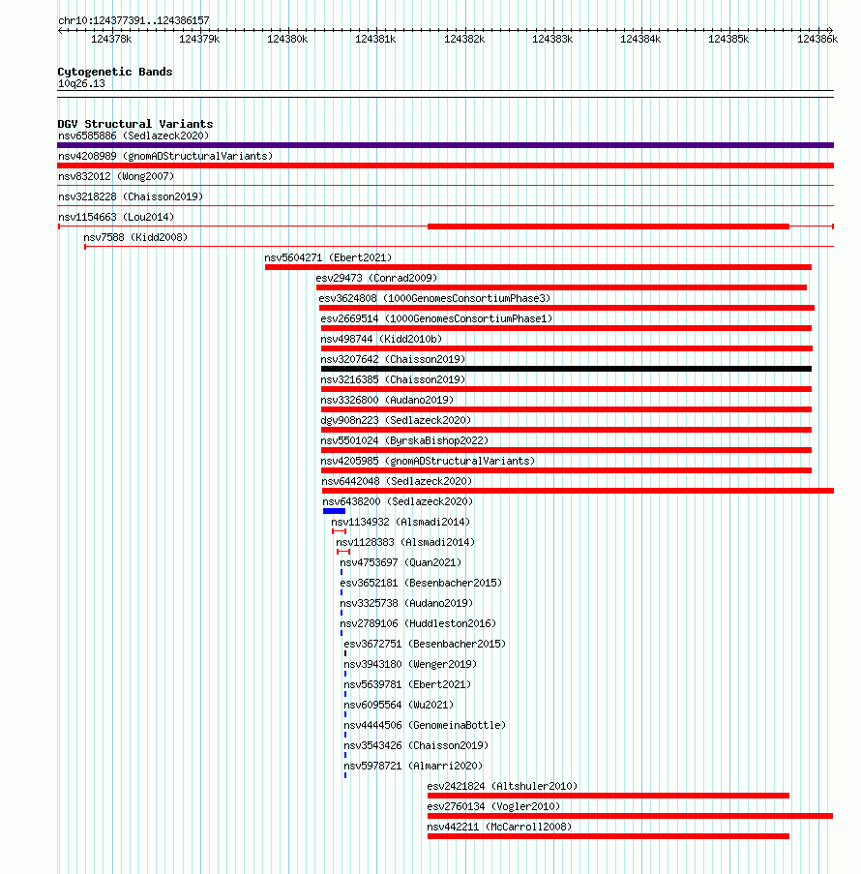Click the nsv7588 (Kidd2008) label
Image resolution: width=861 pixels, height=874 pixels.
[135, 237]
